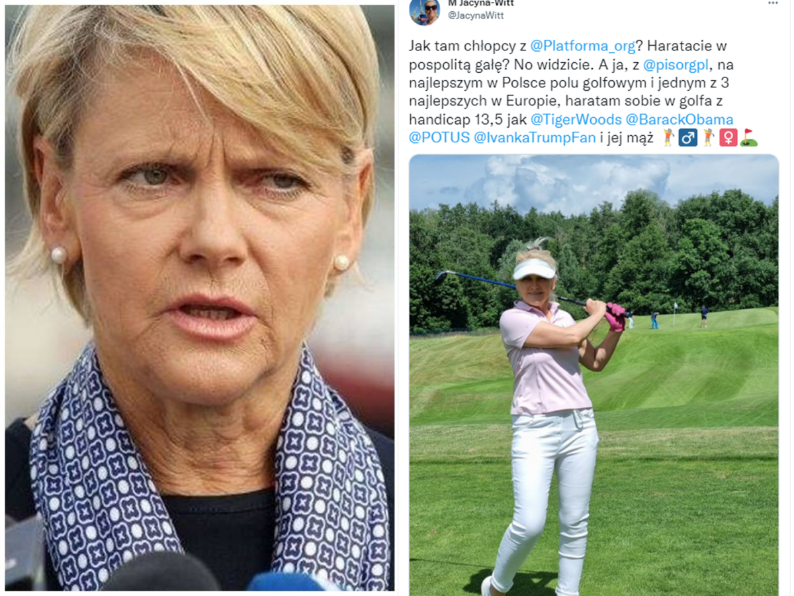Screen dimensions: 794x596
Task: Click the second golfer emoji
Action: point(709,138)
